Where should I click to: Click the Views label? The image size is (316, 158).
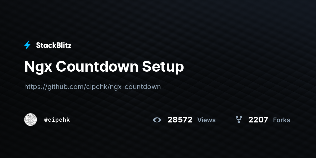pos(206,120)
